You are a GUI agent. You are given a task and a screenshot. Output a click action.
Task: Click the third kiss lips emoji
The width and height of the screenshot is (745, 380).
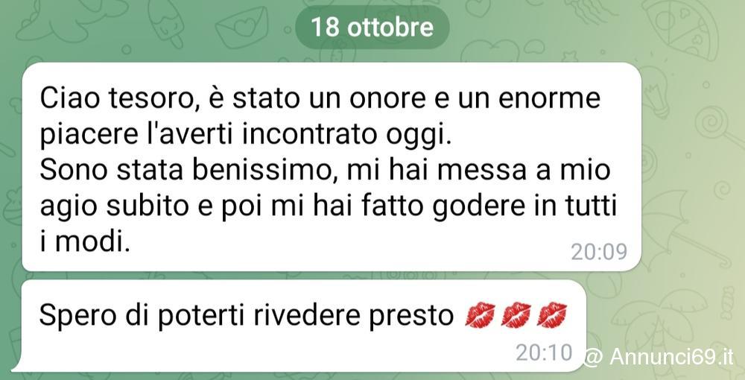tap(551, 314)
